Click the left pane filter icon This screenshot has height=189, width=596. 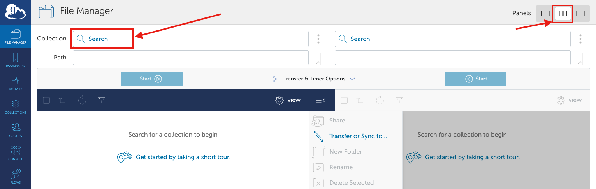tap(102, 100)
